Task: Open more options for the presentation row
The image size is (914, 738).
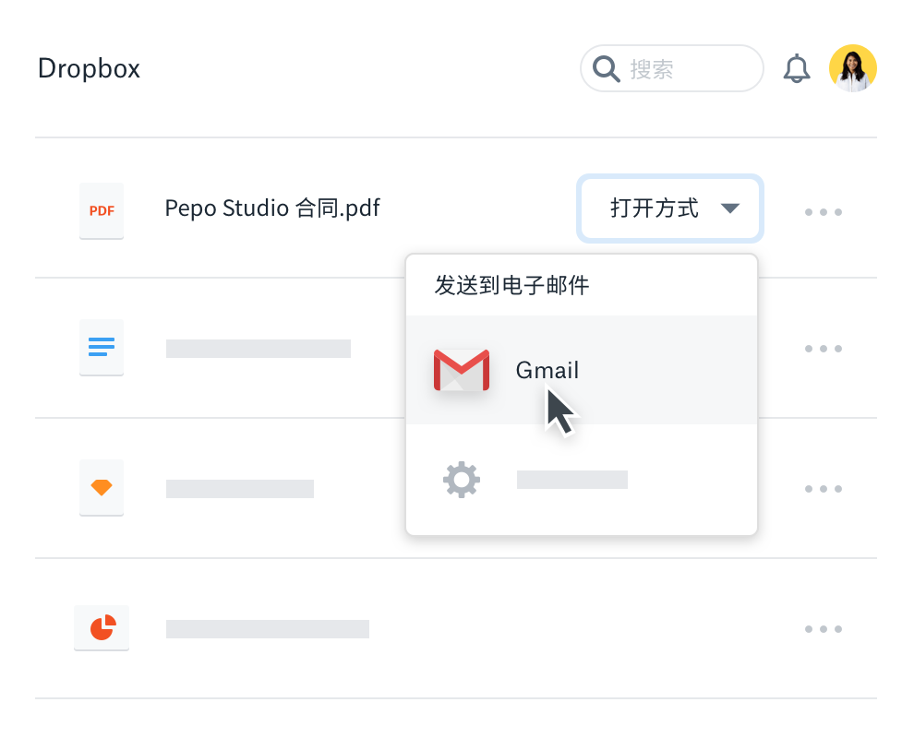Action: point(824,629)
